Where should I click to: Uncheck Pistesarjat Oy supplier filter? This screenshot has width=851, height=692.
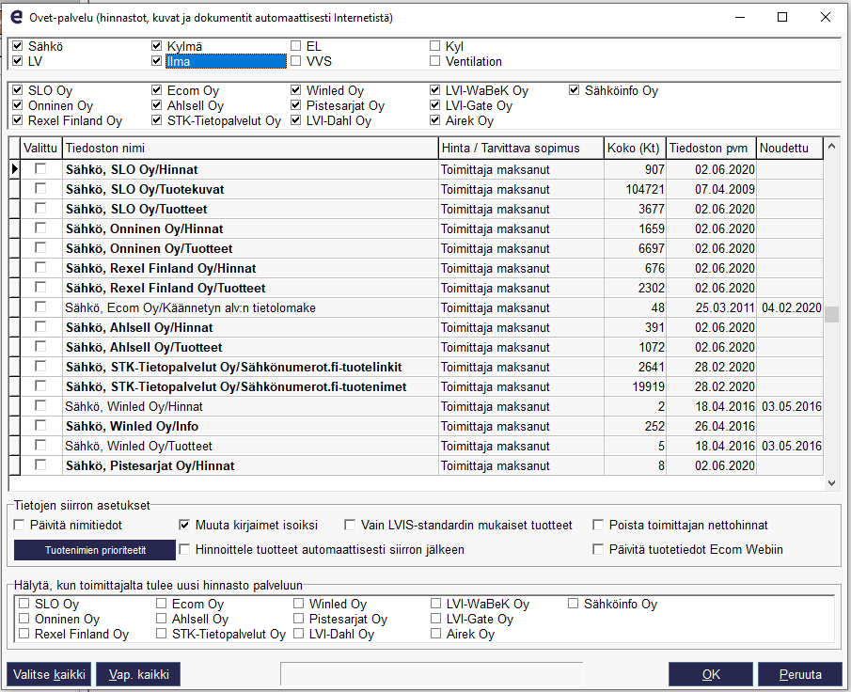click(x=296, y=105)
